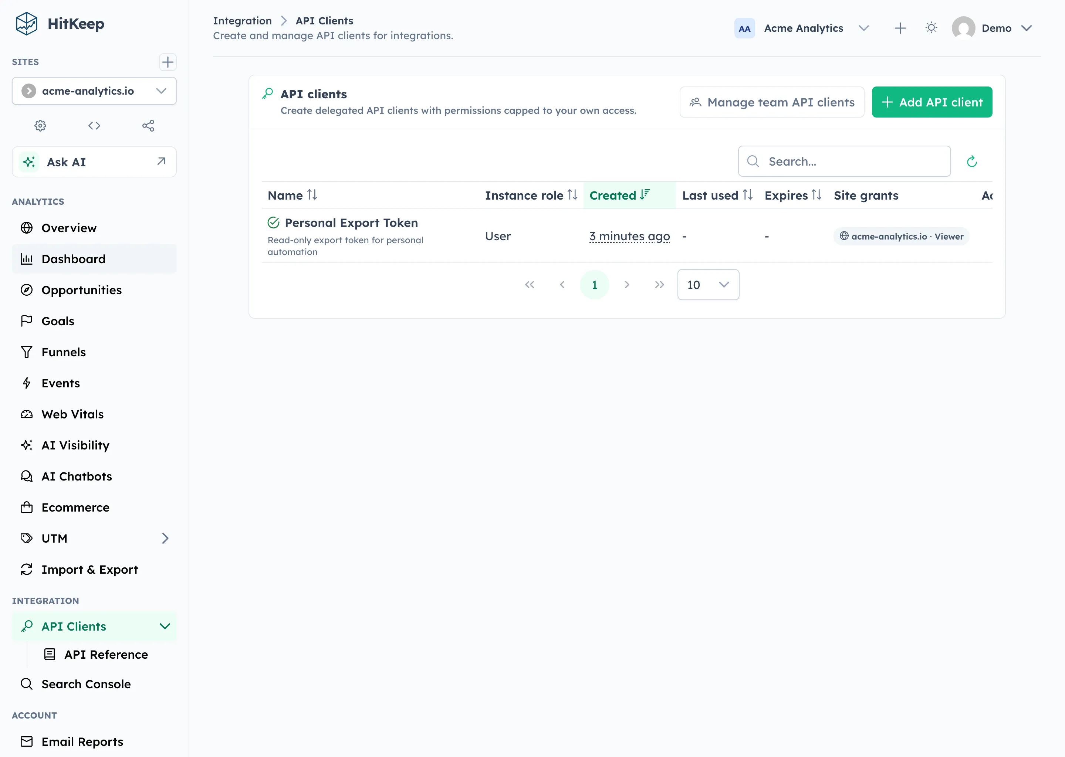Expand the UTM submenu chevron
The image size is (1065, 757).
tap(165, 539)
